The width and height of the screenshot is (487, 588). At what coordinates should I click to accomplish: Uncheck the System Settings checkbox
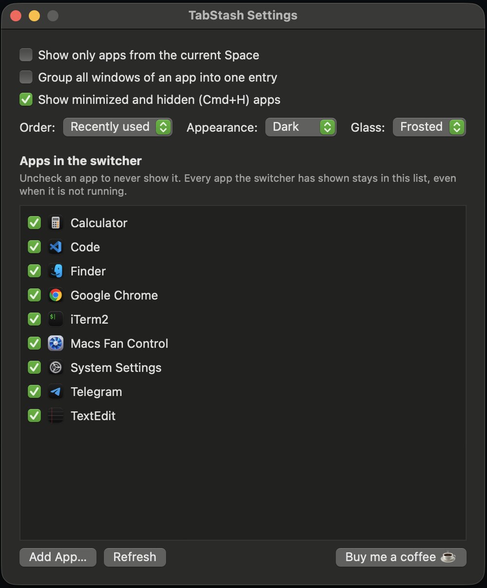click(x=34, y=367)
